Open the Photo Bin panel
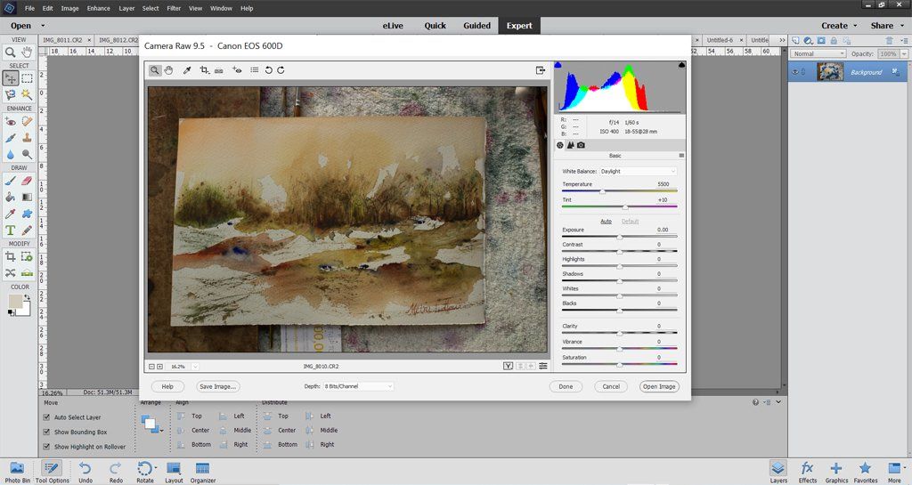 pyautogui.click(x=17, y=473)
